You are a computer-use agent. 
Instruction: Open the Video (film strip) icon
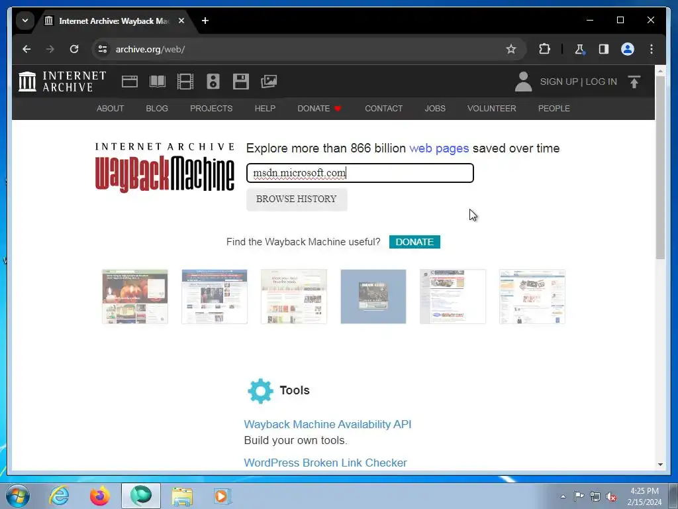pyautogui.click(x=185, y=82)
